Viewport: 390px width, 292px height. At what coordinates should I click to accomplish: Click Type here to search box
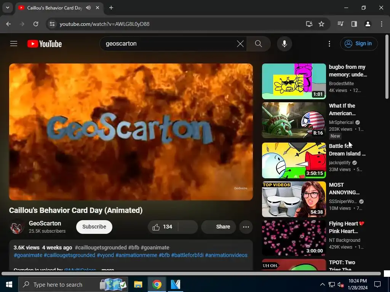73,284
